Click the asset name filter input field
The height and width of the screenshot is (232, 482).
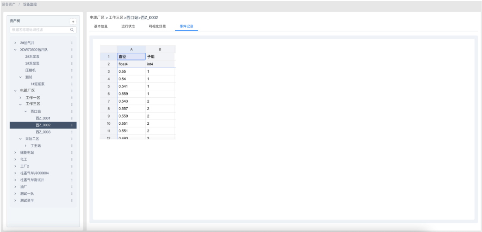tap(40, 29)
